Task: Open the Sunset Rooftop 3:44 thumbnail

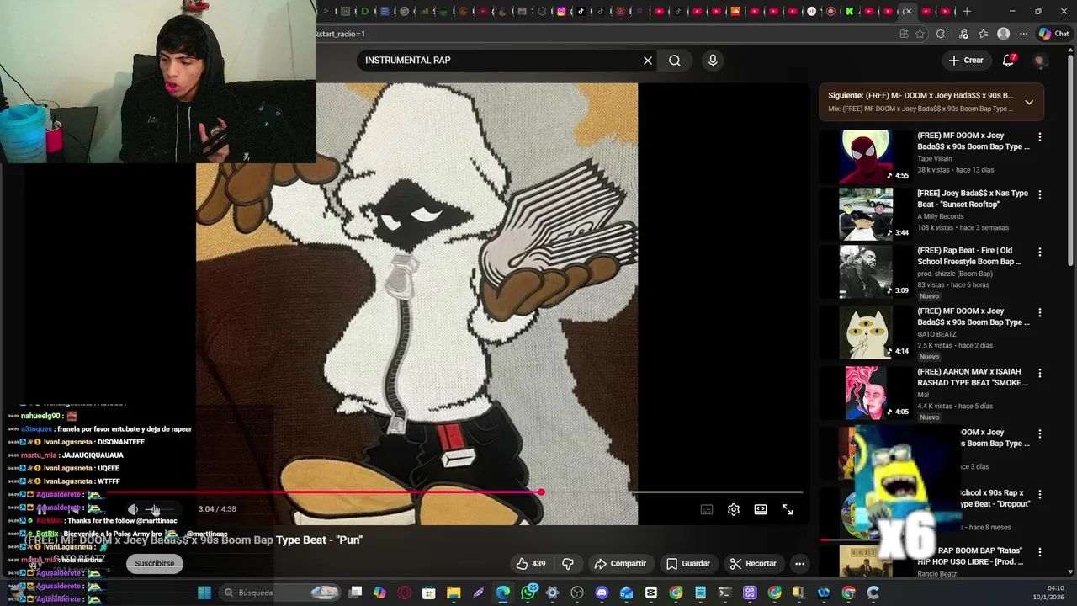Action: coord(866,214)
